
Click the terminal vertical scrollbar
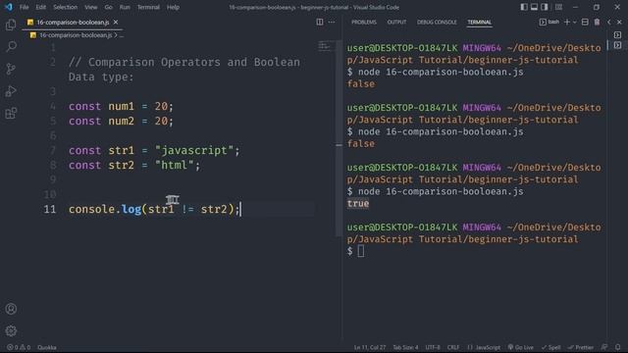pos(607,45)
